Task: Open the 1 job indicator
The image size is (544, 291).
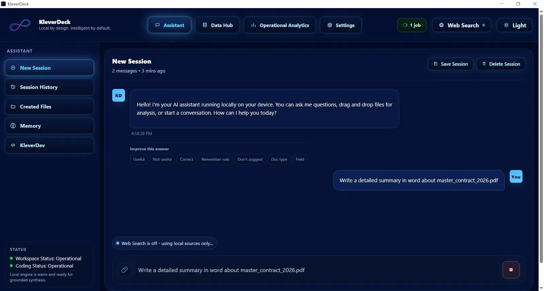Action: pyautogui.click(x=412, y=25)
